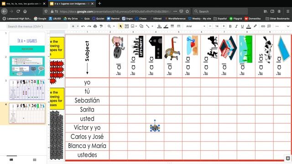Screen dimensions: 292x164
Task: Open the Library icon in Firefox toolbar
Action: click(266, 11)
